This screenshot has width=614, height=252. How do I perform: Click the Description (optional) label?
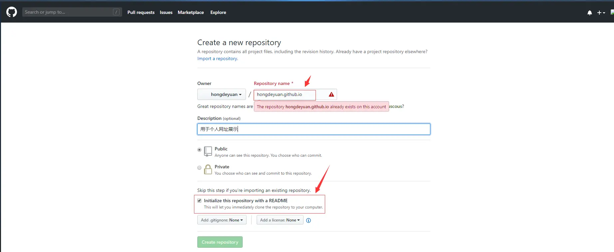tap(219, 119)
